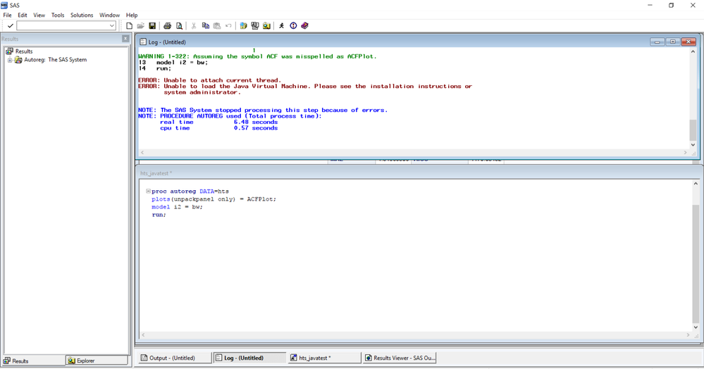Image resolution: width=704 pixels, height=369 pixels.
Task: Open the SAS Help book icon
Action: pos(304,26)
